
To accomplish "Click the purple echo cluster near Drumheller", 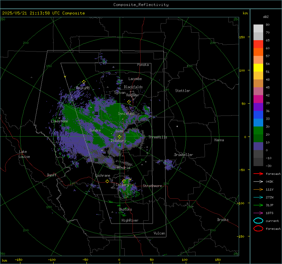I will tap(168, 164).
